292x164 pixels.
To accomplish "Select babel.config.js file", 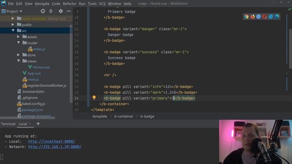I will click(33, 104).
